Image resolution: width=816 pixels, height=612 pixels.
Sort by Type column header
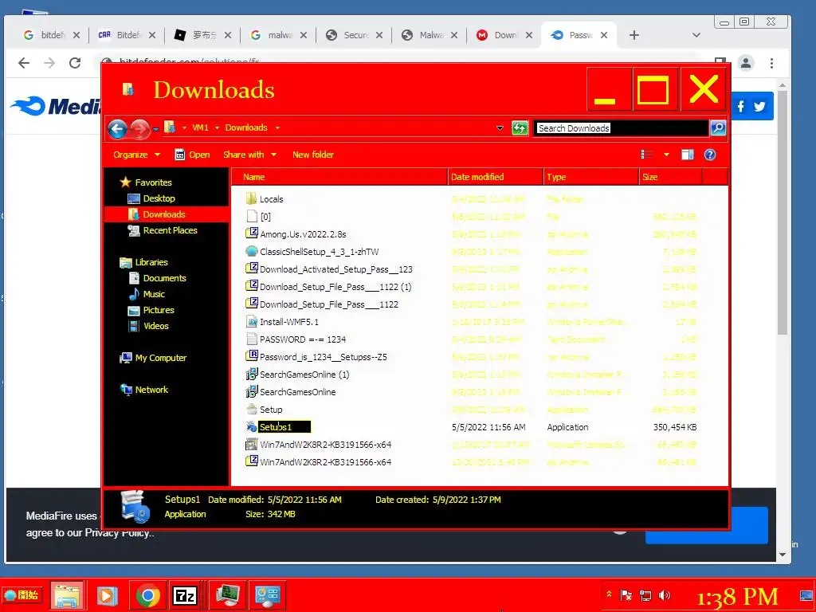590,177
